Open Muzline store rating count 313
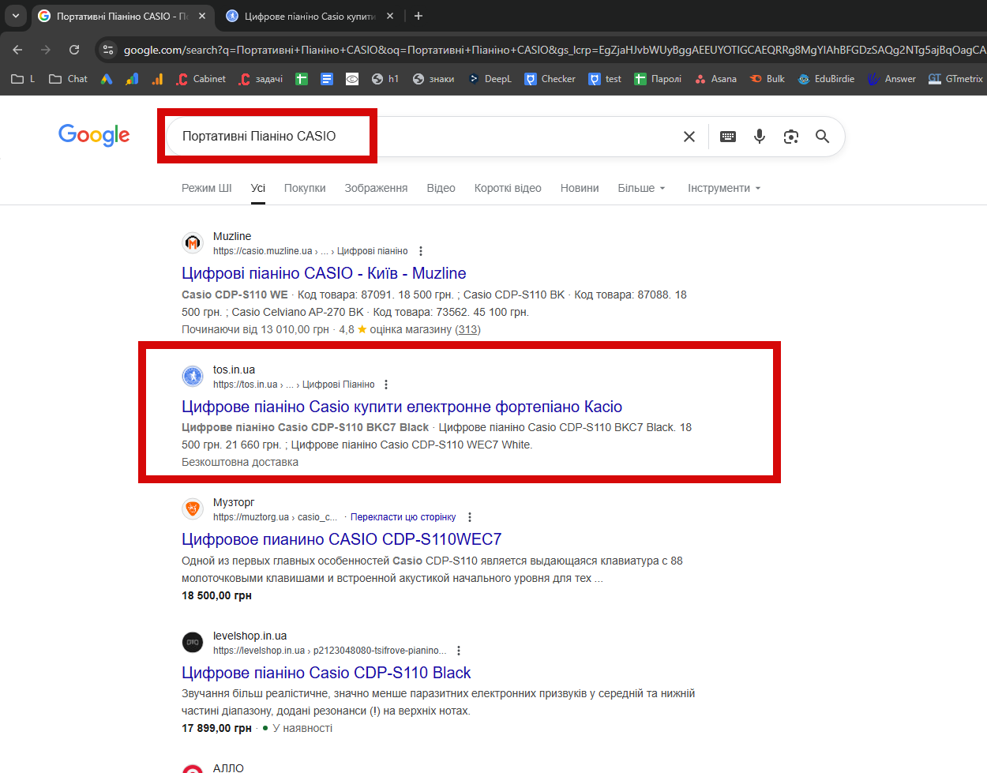This screenshot has height=773, width=987. coord(467,329)
